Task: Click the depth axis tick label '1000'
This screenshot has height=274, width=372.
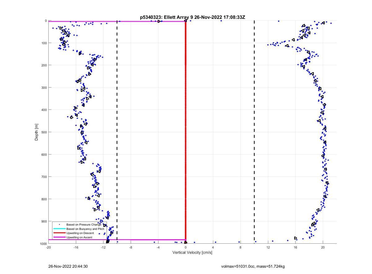Action: [x=43, y=244]
